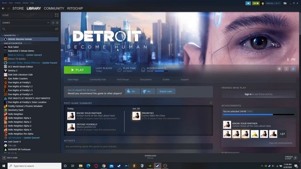The image size is (301, 169).
Task: Go back with the left arrow
Action: point(3,8)
